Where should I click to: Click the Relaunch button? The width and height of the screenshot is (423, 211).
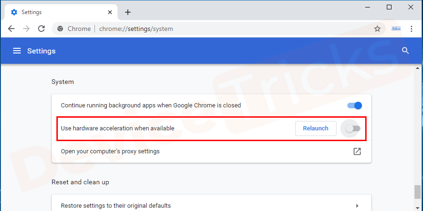click(315, 128)
